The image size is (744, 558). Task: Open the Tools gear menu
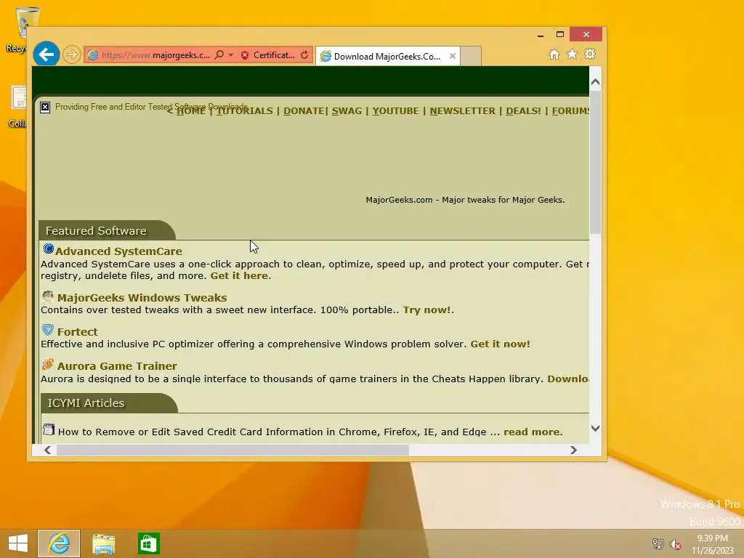click(x=590, y=54)
